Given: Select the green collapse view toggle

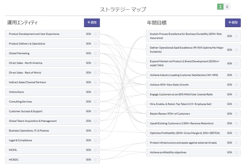Looking at the screenshot, I should pos(220,7).
